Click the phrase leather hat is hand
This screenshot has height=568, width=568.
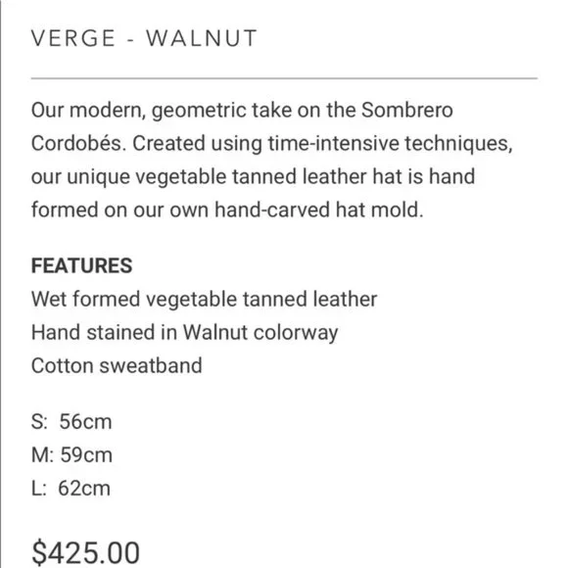pos(389,176)
